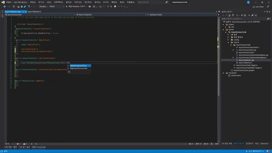This screenshot has height=153, width=272.
Task: Select AsynchronousTaskGameModeBase.cpp file
Action: (x=253, y=55)
